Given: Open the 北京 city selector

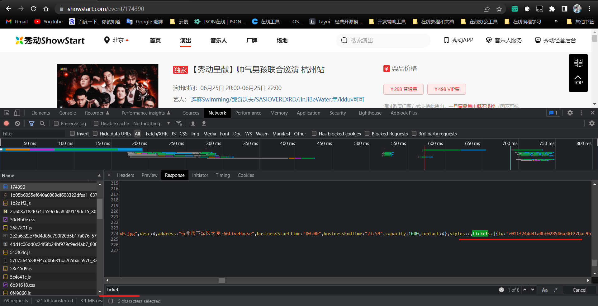Looking at the screenshot, I should pos(116,40).
